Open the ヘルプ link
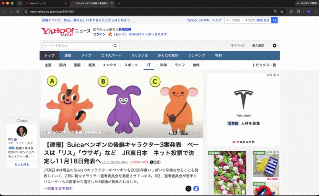This screenshot has width=319, height=196. click(x=217, y=20)
